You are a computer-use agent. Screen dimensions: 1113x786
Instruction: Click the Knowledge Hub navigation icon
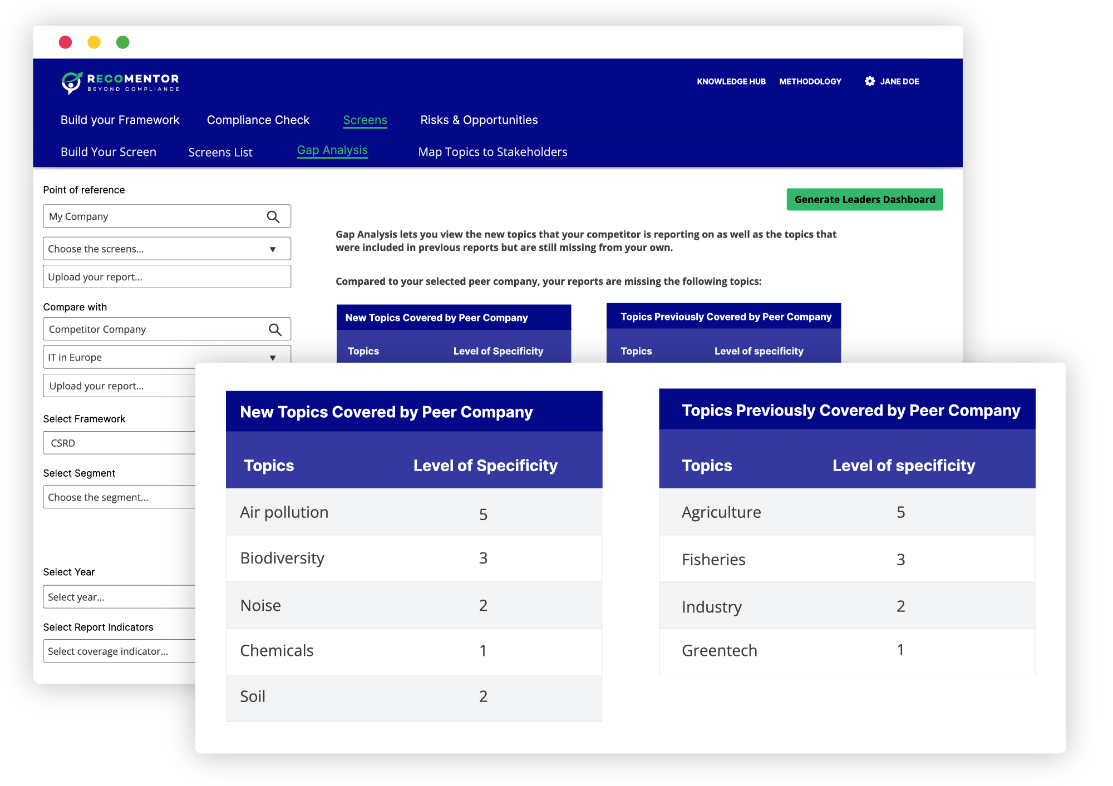[729, 81]
